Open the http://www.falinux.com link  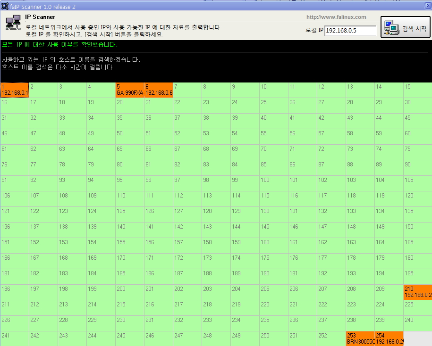pyautogui.click(x=336, y=17)
